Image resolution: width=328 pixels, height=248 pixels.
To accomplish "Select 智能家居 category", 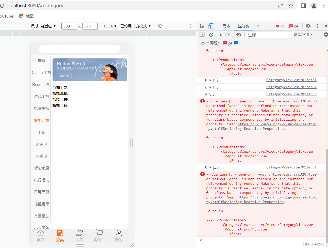I will 41,168.
